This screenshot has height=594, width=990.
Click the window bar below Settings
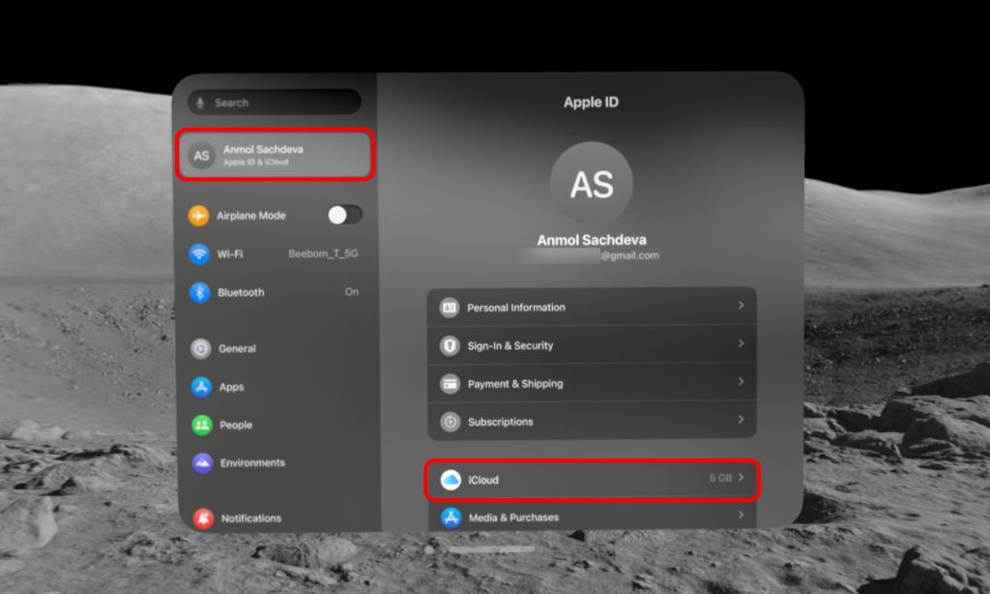[x=491, y=549]
